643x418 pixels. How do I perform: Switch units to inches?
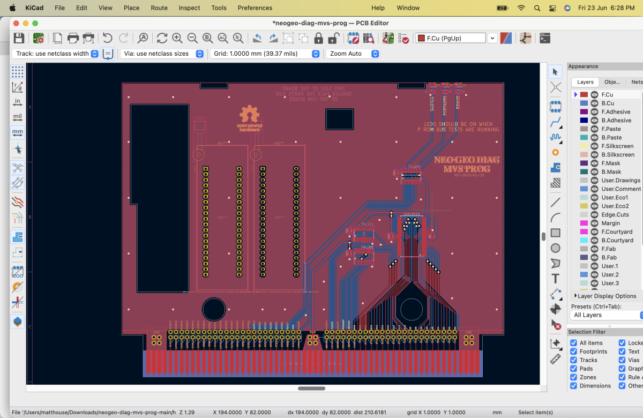pyautogui.click(x=17, y=102)
